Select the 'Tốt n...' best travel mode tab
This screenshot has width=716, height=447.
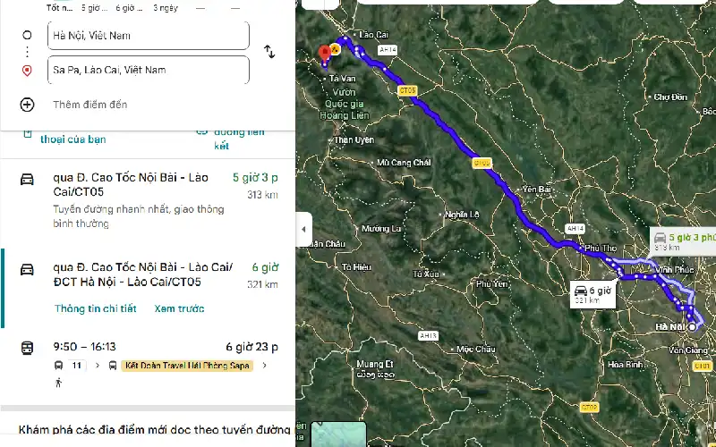59,8
